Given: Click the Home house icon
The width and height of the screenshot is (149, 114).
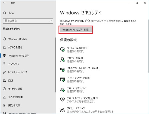Looking at the screenshot, I should (4, 13).
